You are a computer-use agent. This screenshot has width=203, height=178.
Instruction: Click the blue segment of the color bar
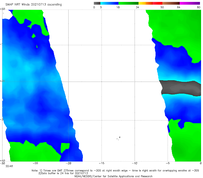(109, 3)
